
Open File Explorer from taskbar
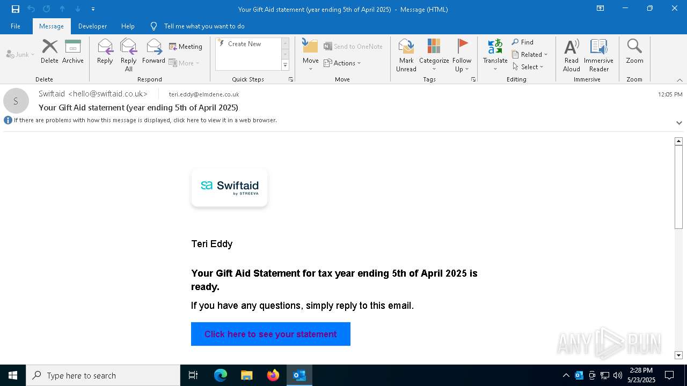tap(246, 375)
